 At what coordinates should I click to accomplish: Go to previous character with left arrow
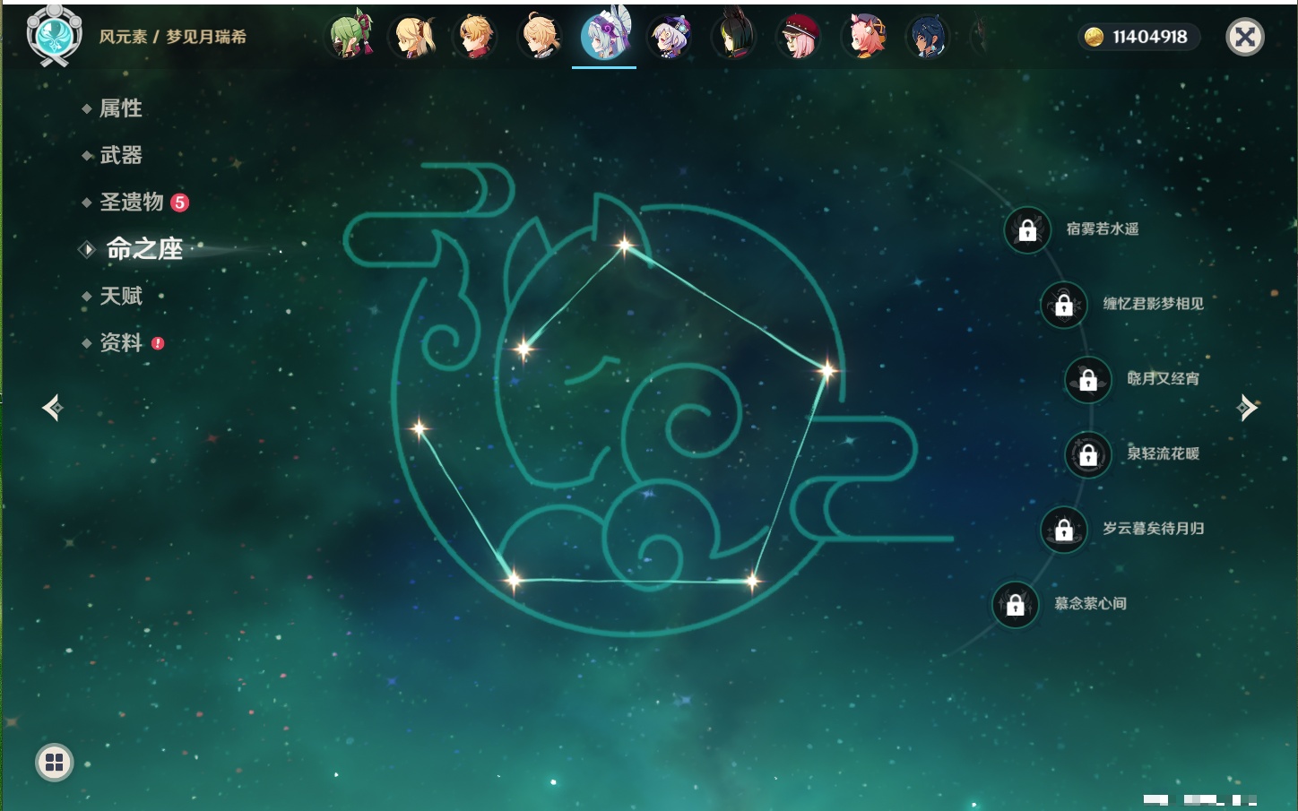pos(53,408)
